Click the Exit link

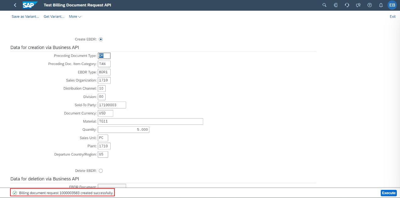pyautogui.click(x=392, y=17)
